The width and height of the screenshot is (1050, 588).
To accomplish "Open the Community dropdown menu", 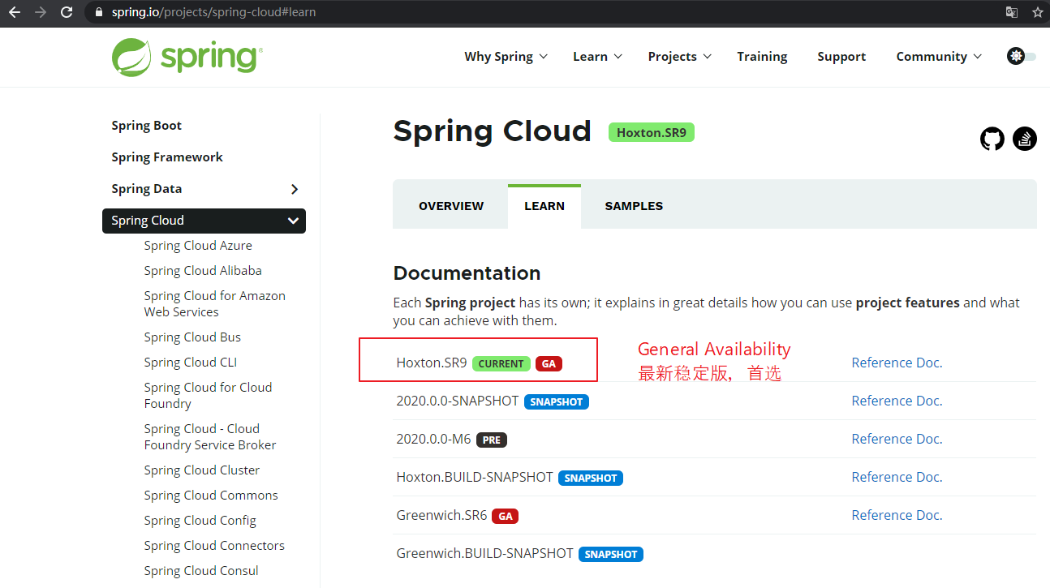I will [x=939, y=56].
